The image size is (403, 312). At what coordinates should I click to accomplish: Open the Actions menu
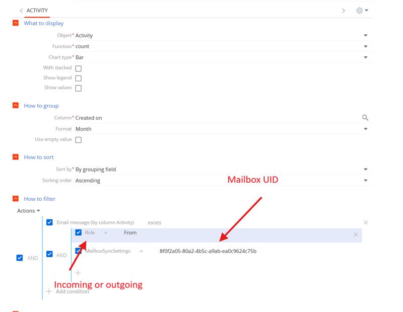(x=28, y=211)
